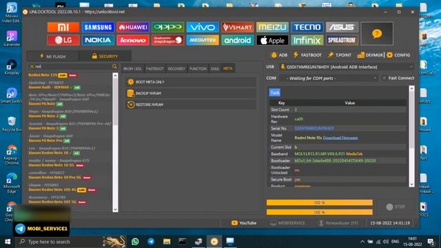Open the help question-mark tile

(377, 34)
